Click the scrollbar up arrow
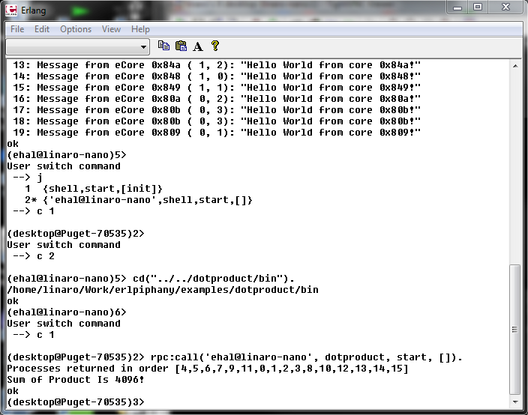Image resolution: width=528 pixels, height=415 pixels. point(515,66)
